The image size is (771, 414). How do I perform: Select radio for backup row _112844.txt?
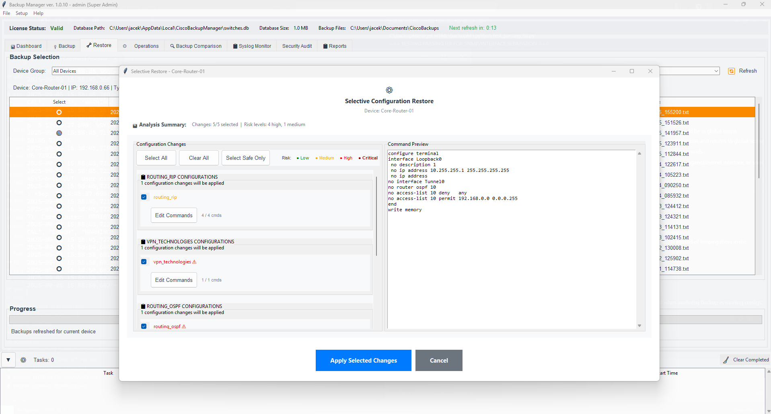[x=59, y=154]
